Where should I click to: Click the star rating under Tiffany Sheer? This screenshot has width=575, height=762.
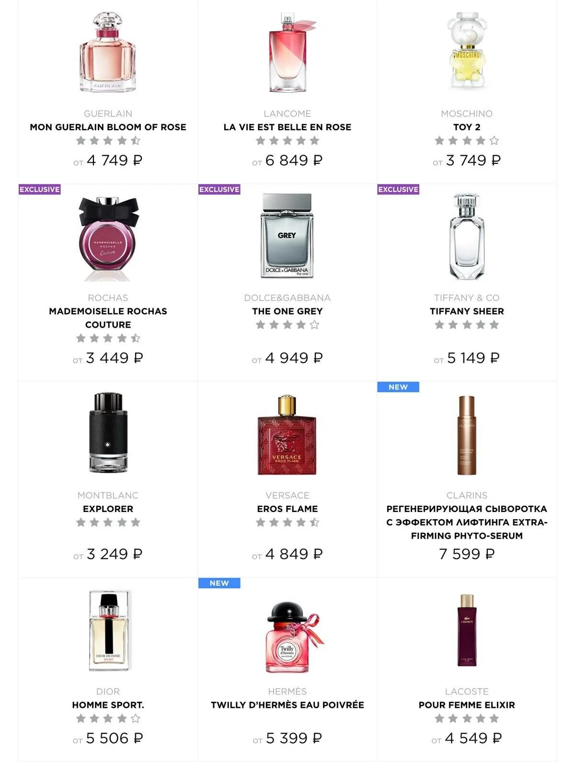click(x=467, y=325)
